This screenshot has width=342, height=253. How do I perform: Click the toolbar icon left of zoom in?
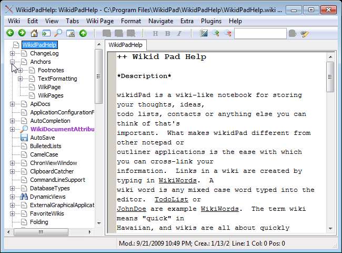coord(204,33)
